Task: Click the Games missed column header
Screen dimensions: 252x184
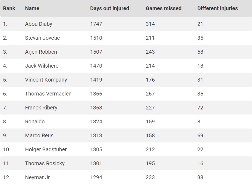Action: [x=163, y=8]
